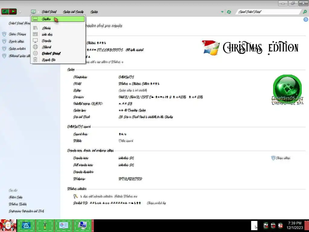
Task: Click the shield icon beside Remote settings
Action: (x=4, y=41)
